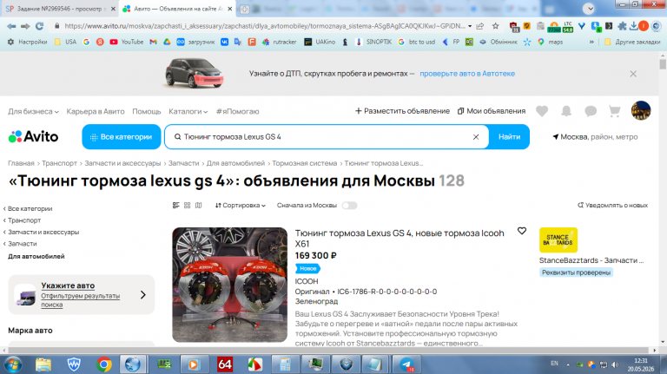Open the share page icon in address bar

click(480, 26)
